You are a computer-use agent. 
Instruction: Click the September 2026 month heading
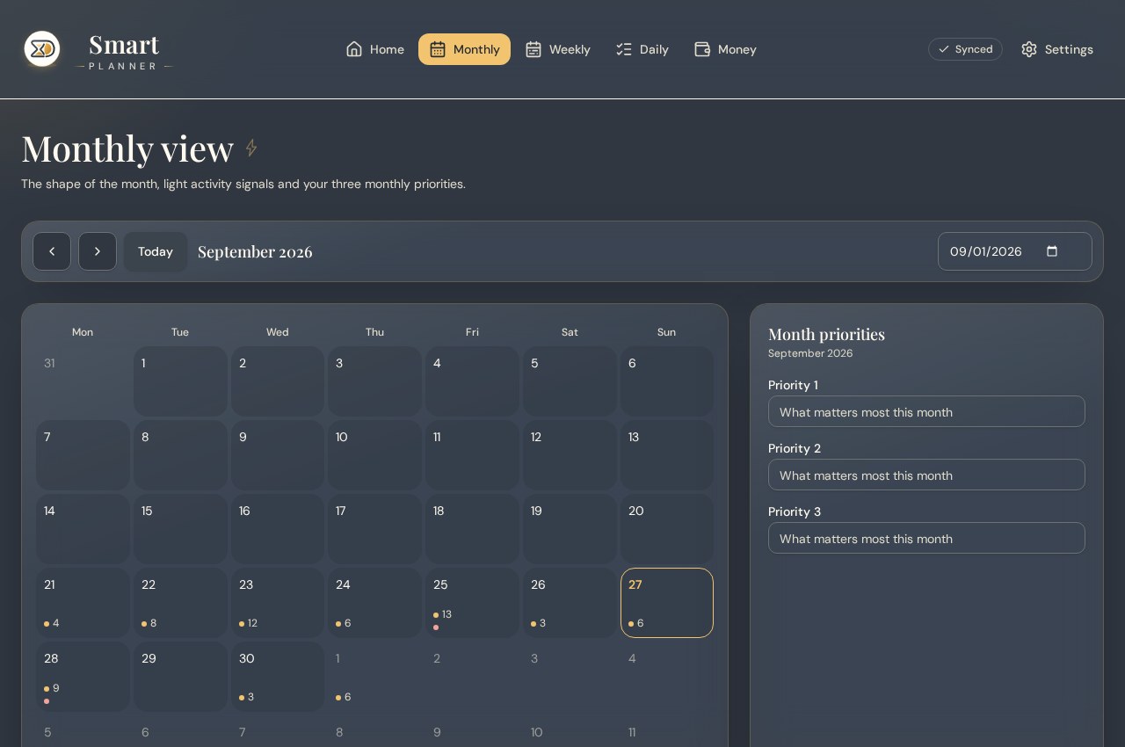(255, 251)
